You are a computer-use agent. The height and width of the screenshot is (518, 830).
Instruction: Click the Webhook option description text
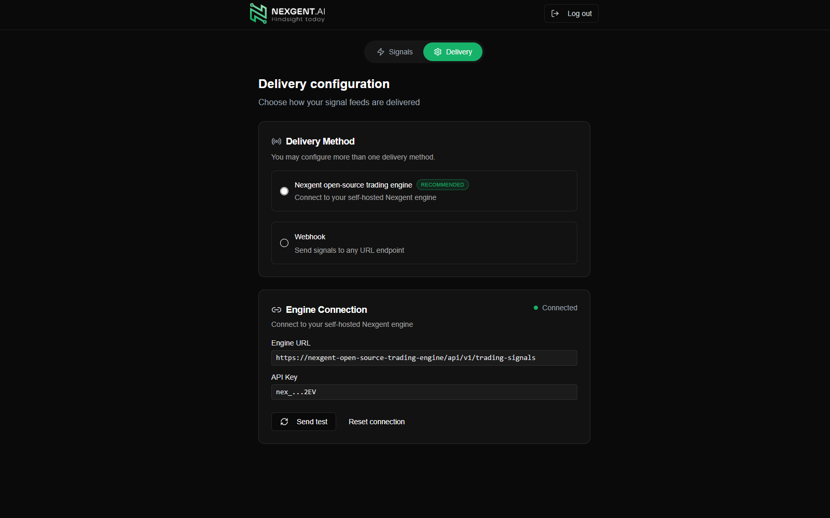349,250
